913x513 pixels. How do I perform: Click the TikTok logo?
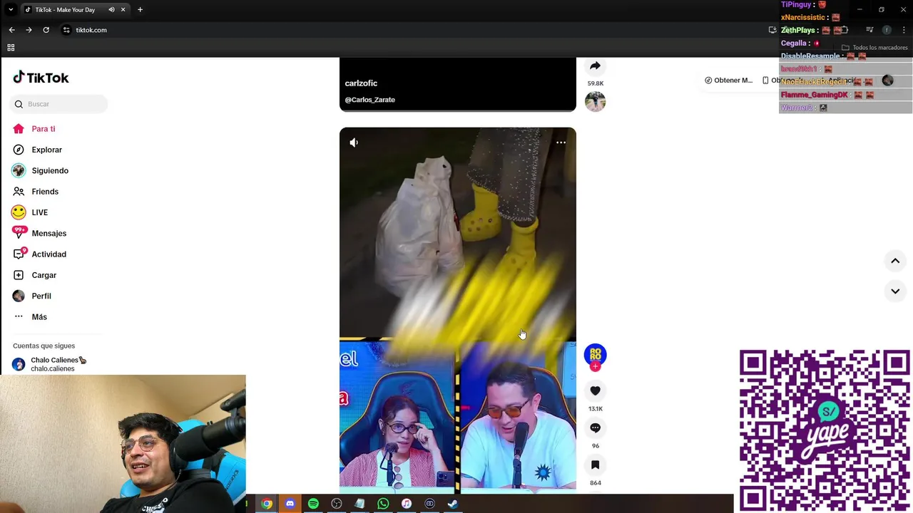[x=41, y=78]
